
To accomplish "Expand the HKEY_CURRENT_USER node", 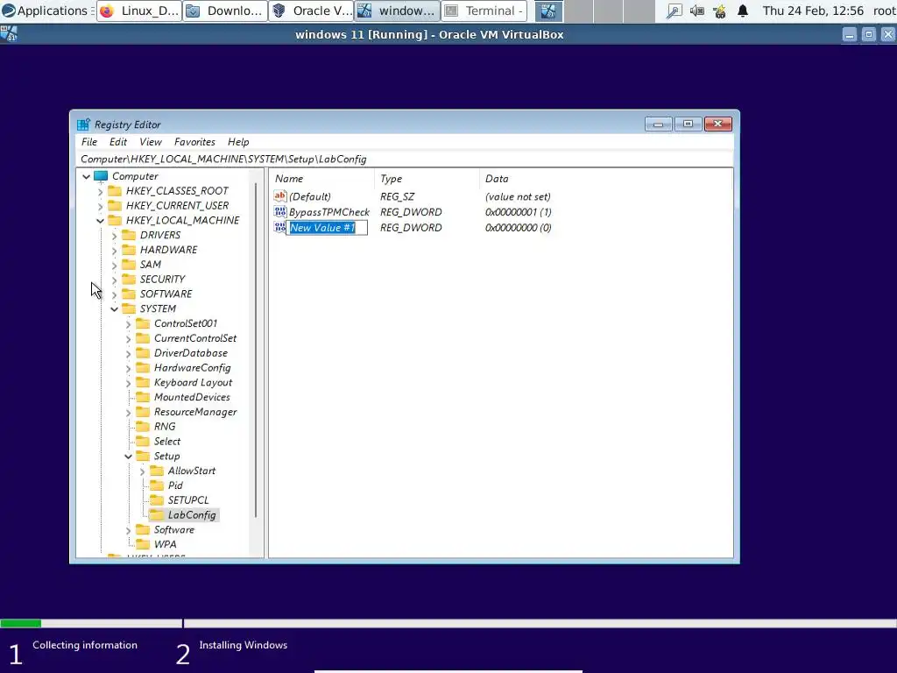I will click(100, 206).
